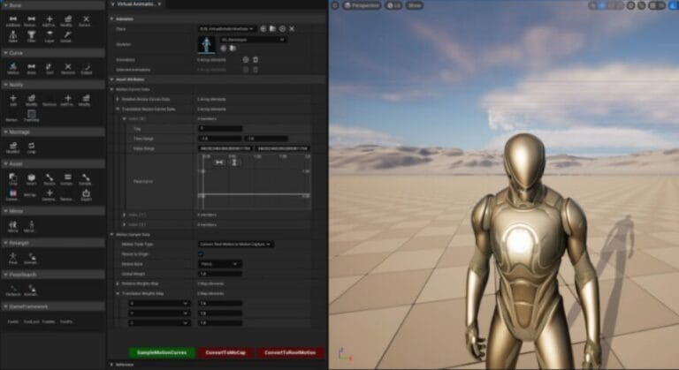Viewport: 679px width, 370px height.
Task: Click the SampleMotionCurves button
Action: click(162, 352)
